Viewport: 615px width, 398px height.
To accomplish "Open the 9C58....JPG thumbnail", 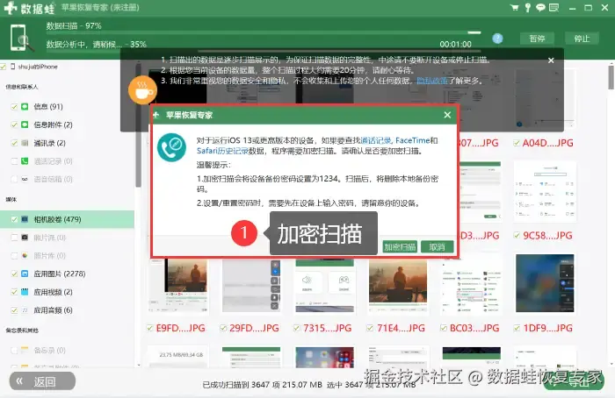I will (545, 191).
